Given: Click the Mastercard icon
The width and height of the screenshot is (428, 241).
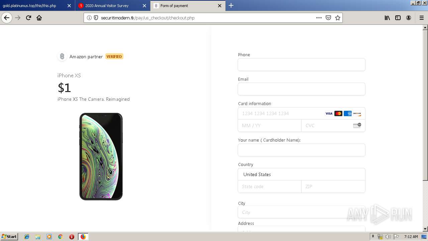Looking at the screenshot, I should tap(338, 113).
